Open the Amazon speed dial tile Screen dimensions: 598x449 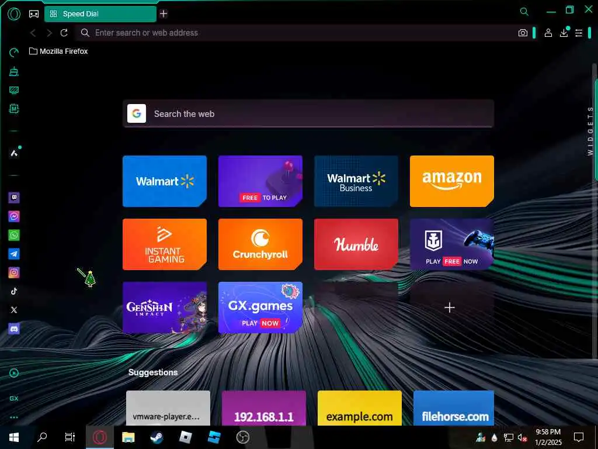[x=451, y=181]
